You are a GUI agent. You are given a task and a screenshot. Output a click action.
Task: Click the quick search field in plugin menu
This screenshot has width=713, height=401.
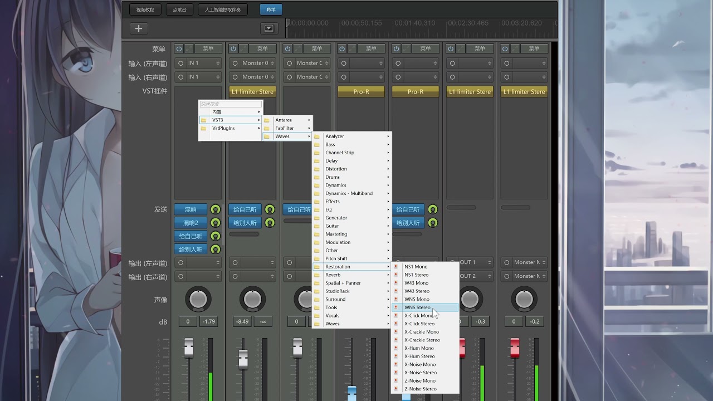tap(231, 104)
